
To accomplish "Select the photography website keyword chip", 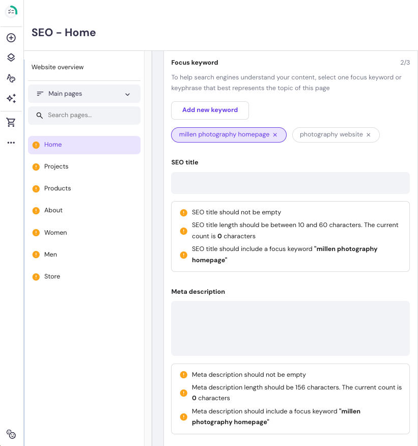I will 331,135.
